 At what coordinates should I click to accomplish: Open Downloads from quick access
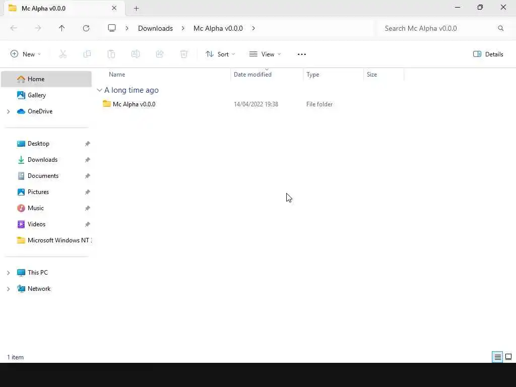coord(42,160)
